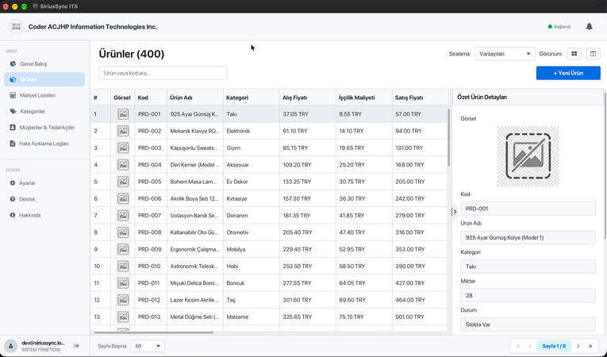Open image thumbnail for PRD-004

(123, 164)
